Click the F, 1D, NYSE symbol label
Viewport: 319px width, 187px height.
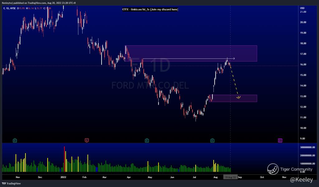pyautogui.click(x=10, y=8)
